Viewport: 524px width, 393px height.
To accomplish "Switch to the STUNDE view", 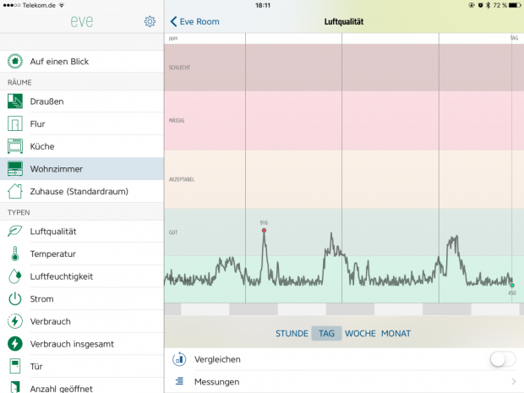I will [292, 334].
